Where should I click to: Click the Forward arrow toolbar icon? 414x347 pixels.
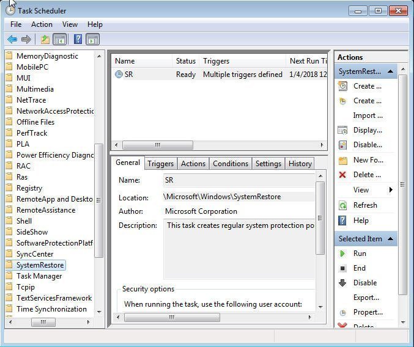coord(26,40)
